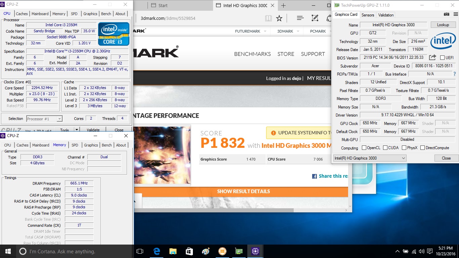The image size is (459, 258).
Task: Click the CPU-Z taskbar Tools button
Action: tap(65, 130)
